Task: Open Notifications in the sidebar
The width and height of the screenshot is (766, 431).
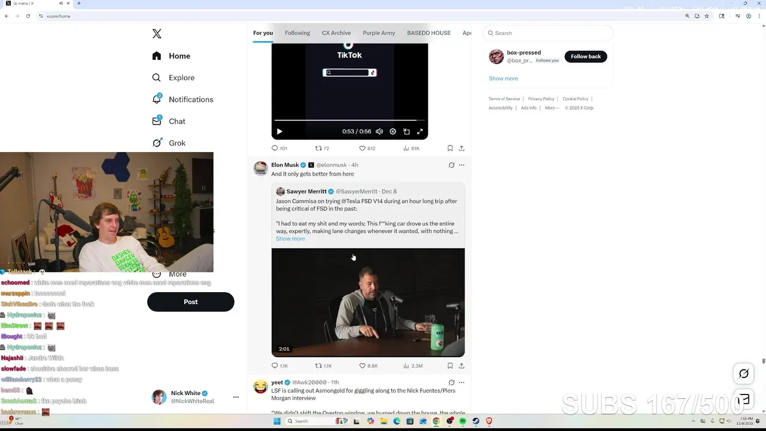Action: click(x=183, y=99)
